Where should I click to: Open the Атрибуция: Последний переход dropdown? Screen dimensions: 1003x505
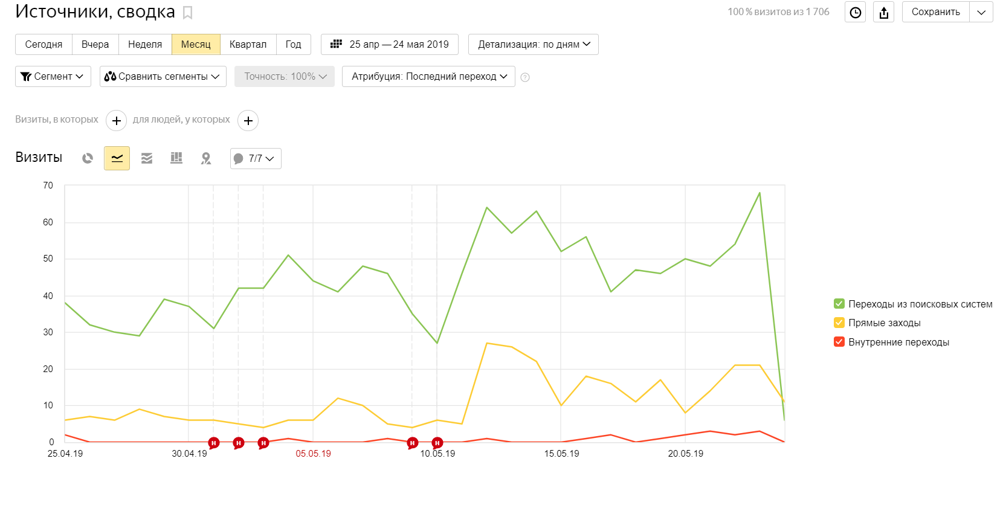pos(428,77)
